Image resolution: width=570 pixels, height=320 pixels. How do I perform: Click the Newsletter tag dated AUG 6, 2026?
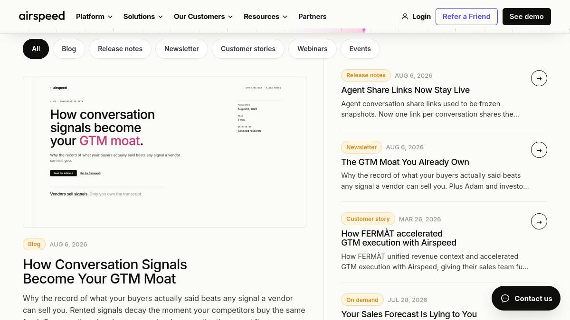coord(361,147)
